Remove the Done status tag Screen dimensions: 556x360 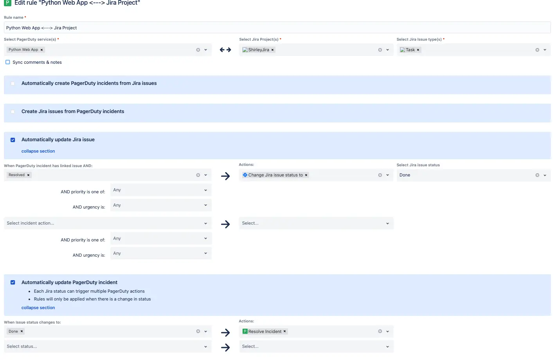[22, 331]
